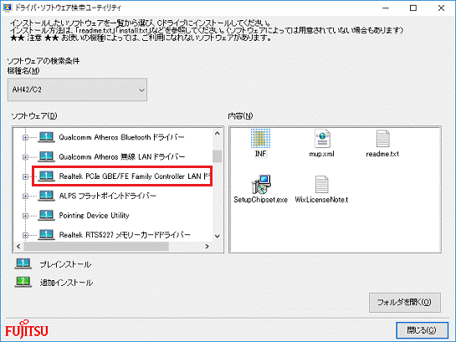The width and height of the screenshot is (456, 342).
Task: Expand Realtek PCIe GBE/FE Family Controller node
Action: click(x=25, y=176)
